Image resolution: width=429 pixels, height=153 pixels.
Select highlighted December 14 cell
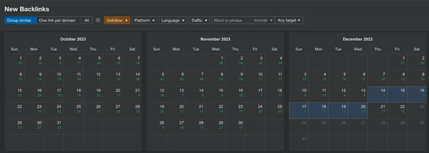click(x=377, y=94)
